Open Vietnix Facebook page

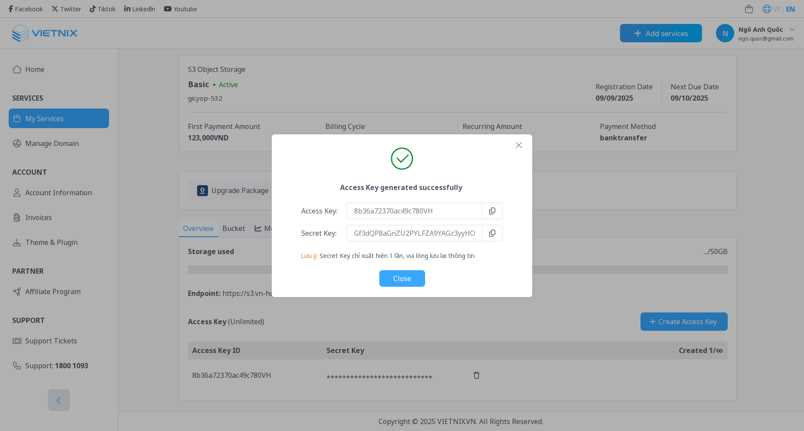click(25, 9)
